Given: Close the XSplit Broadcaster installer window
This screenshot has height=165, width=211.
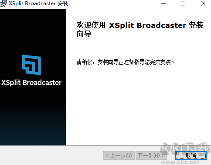Looking at the screenshot, I should coord(203,3).
